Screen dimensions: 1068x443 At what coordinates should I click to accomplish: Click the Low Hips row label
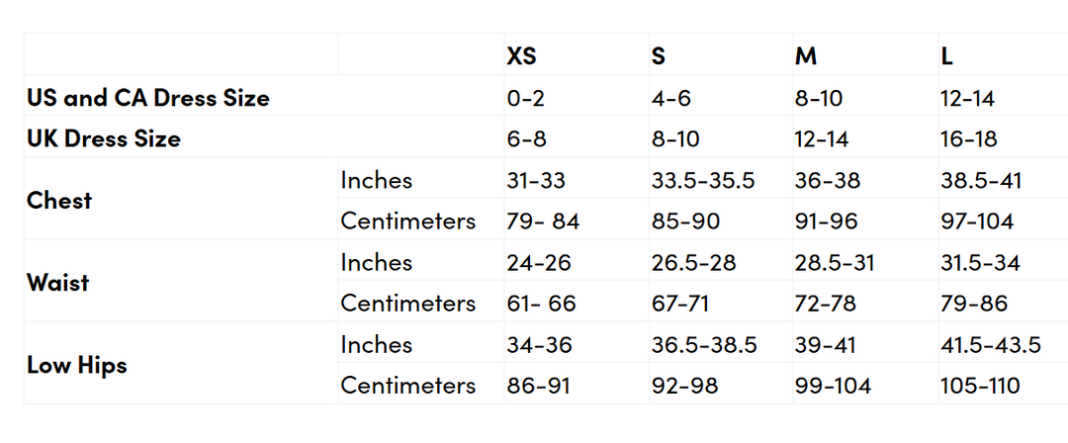pyautogui.click(x=77, y=365)
